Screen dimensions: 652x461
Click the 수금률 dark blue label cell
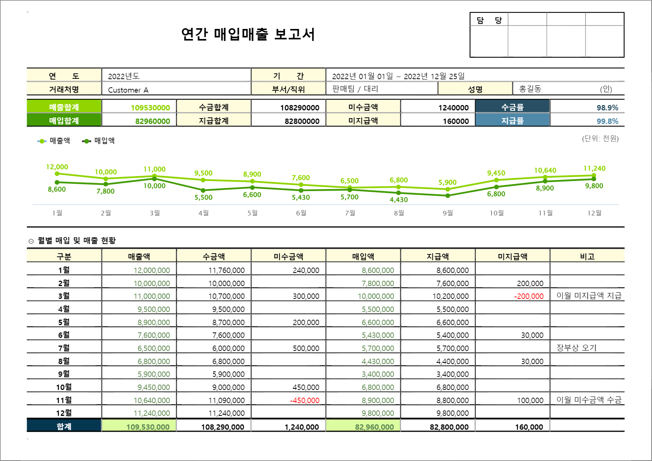(x=512, y=107)
